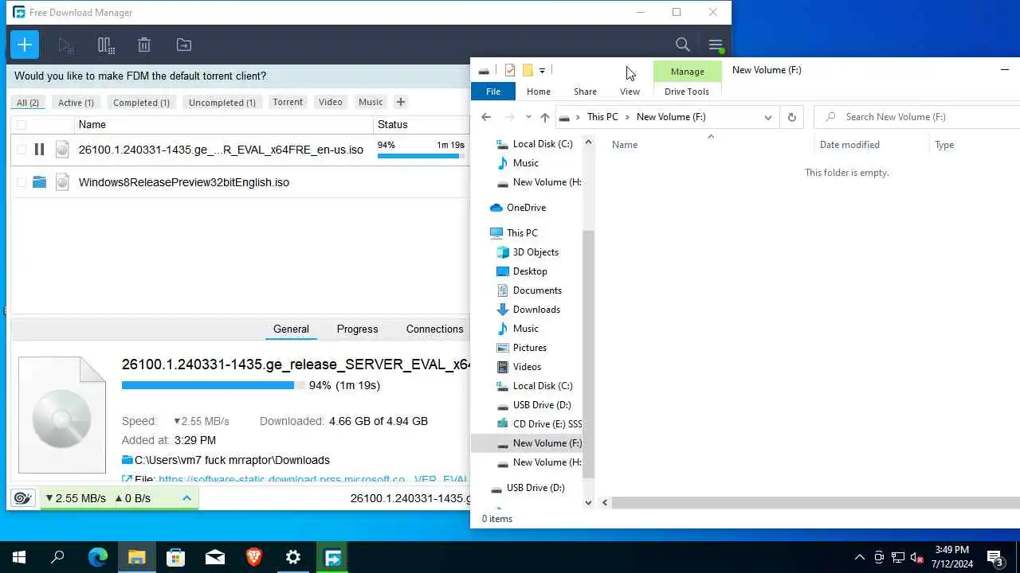Select CD Drive (E:) in navigation pane
The image size is (1020, 573).
pos(547,424)
